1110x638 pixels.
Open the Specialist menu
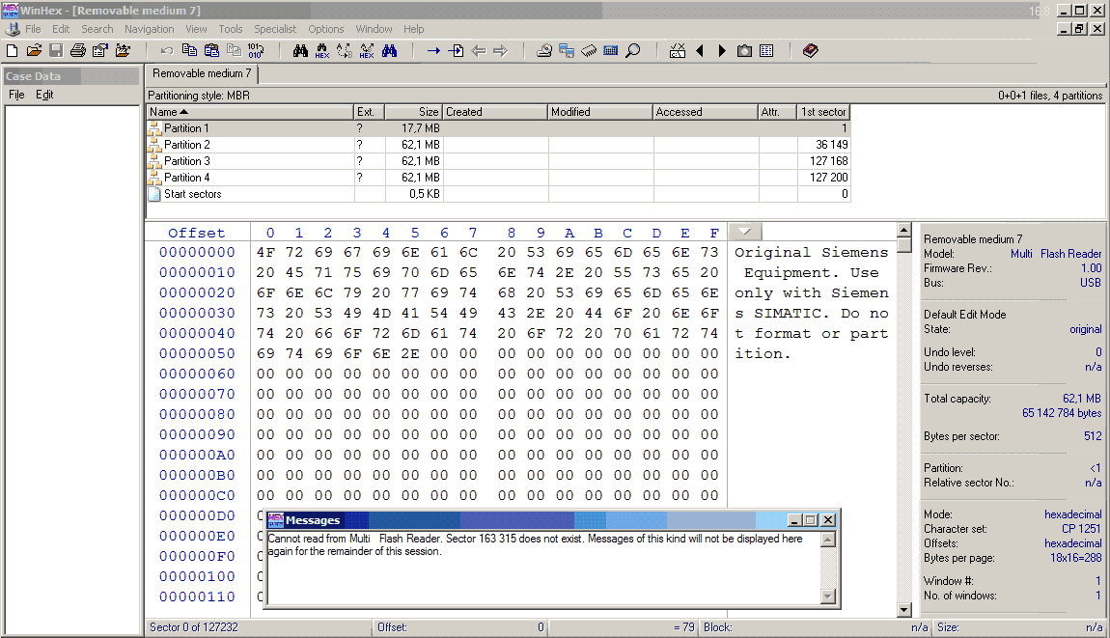pos(275,29)
